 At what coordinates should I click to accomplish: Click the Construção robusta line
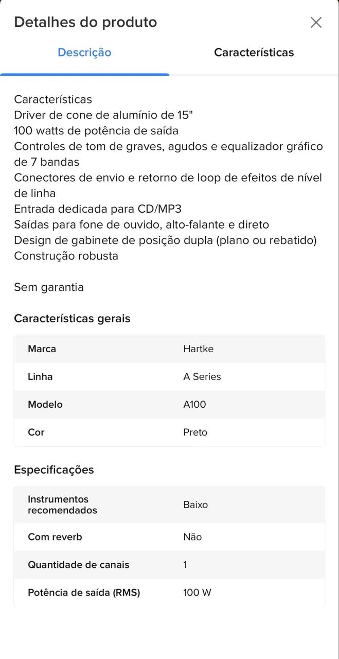click(x=66, y=256)
